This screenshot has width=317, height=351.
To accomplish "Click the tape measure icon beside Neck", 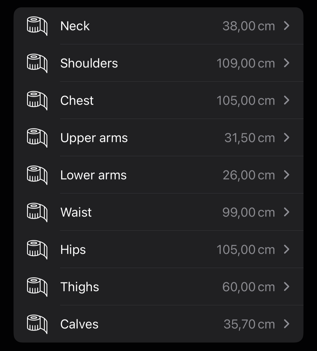I will click(37, 26).
